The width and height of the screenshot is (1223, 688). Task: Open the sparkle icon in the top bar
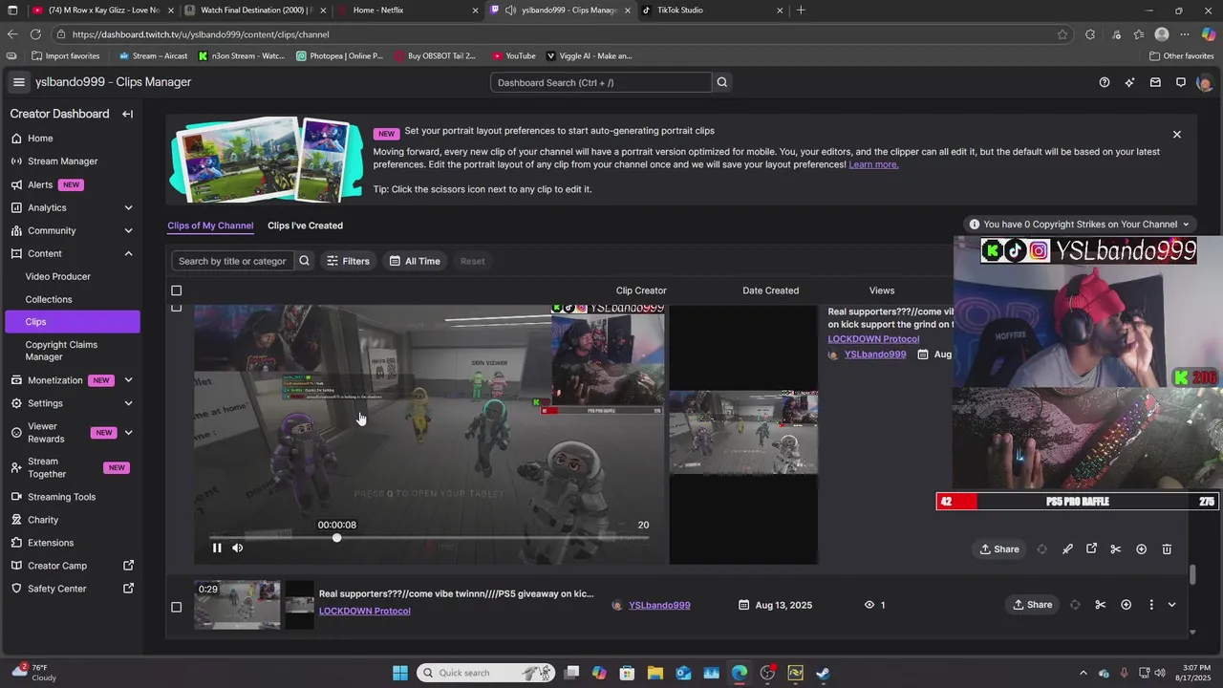(1130, 82)
